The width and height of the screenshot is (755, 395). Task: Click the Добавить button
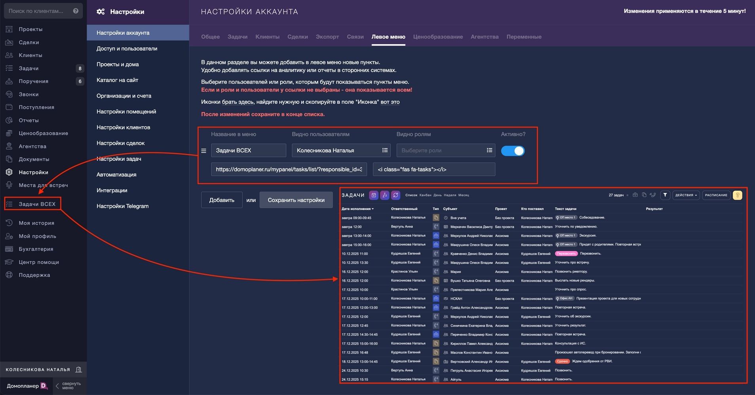coord(222,200)
